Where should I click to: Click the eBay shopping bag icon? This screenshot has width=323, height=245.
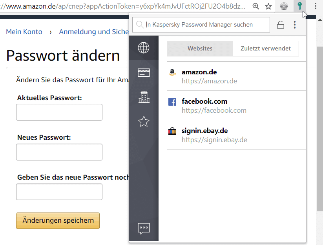pyautogui.click(x=172, y=131)
